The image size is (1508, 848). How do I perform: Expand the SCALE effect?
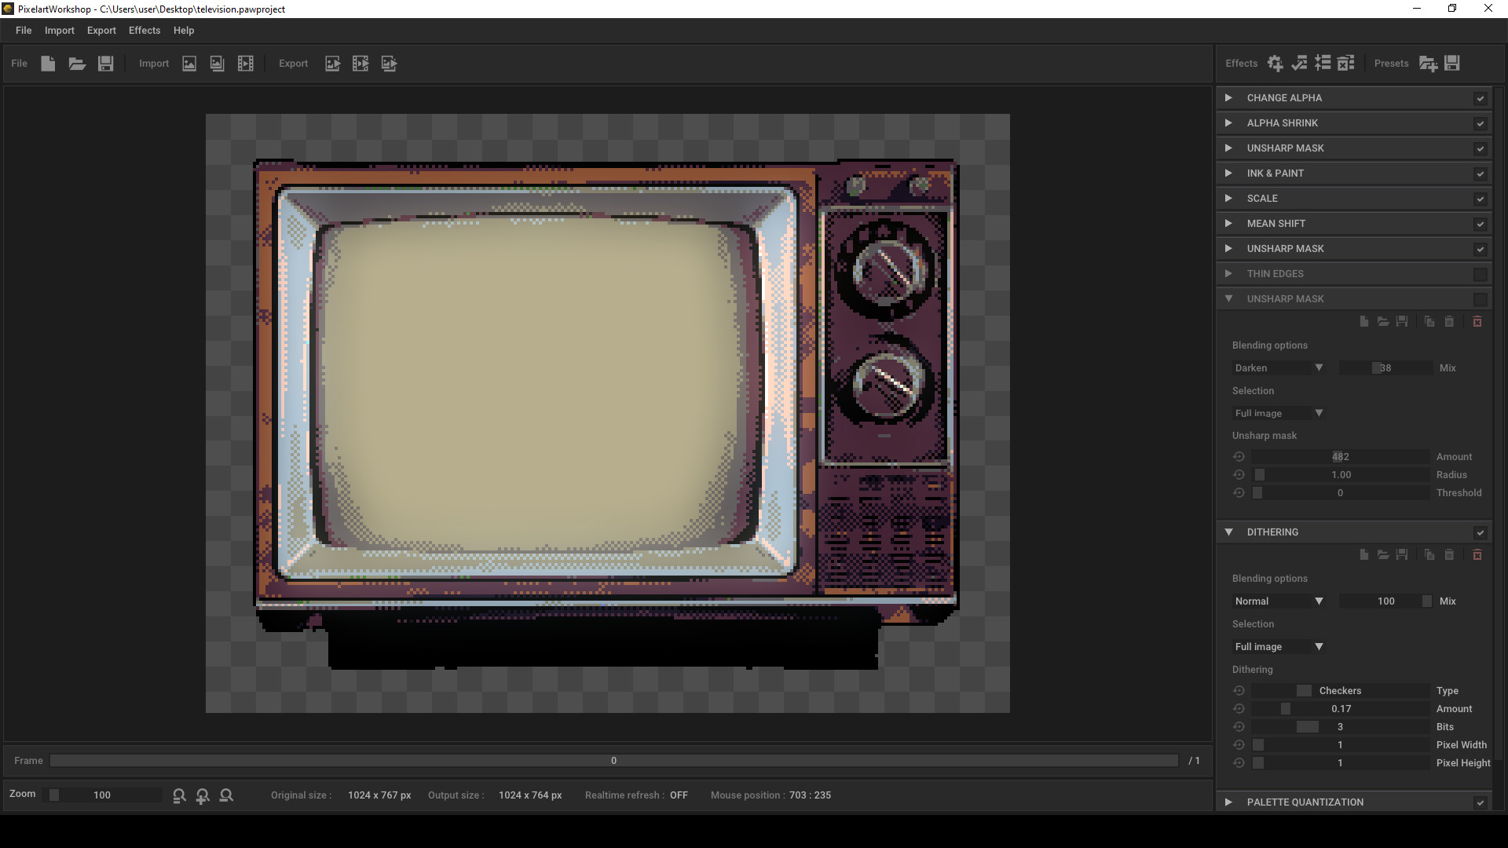click(x=1228, y=199)
